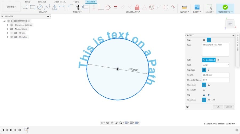Choose Text on Path type
Viewport: 240px width, 134px height.
[209, 40]
